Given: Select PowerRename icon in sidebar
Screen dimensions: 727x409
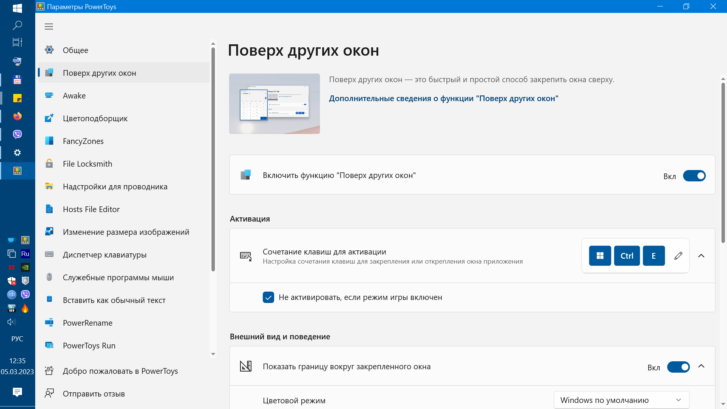Looking at the screenshot, I should tap(49, 323).
